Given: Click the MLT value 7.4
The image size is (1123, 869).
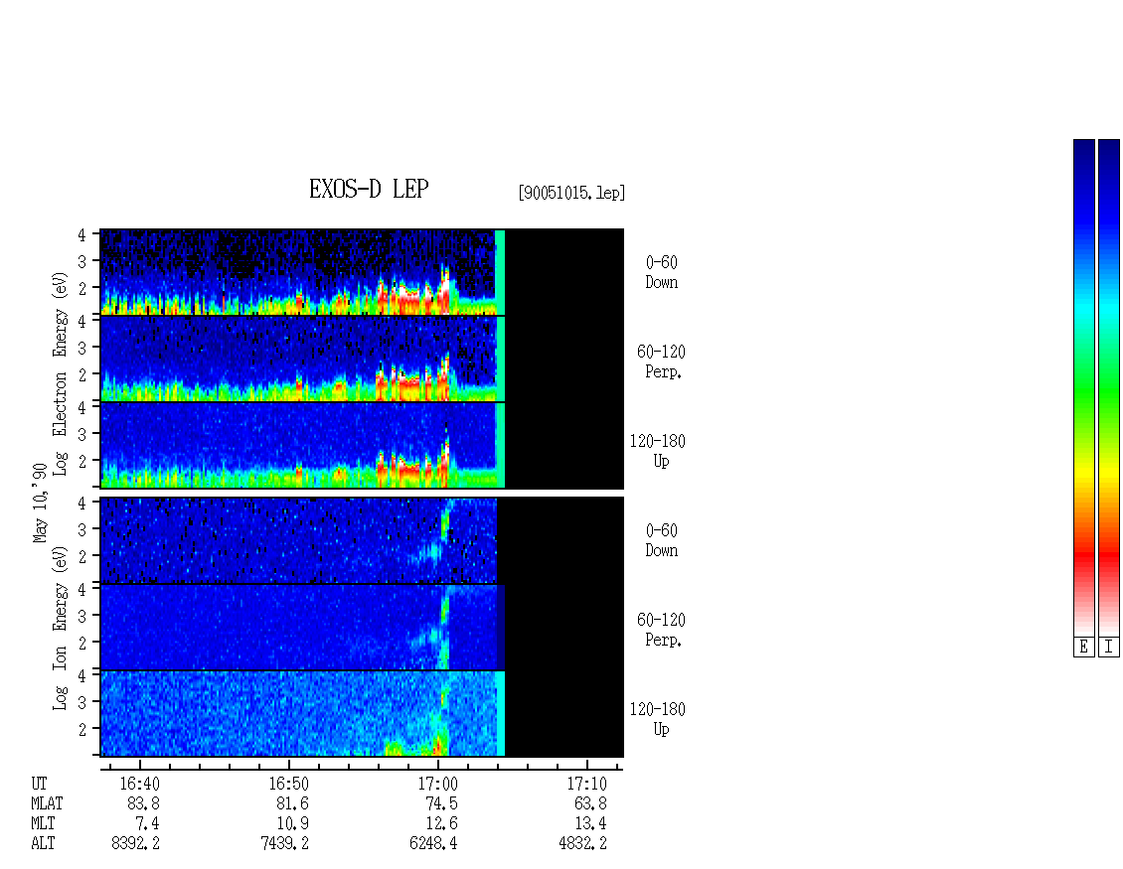Looking at the screenshot, I should 147,824.
